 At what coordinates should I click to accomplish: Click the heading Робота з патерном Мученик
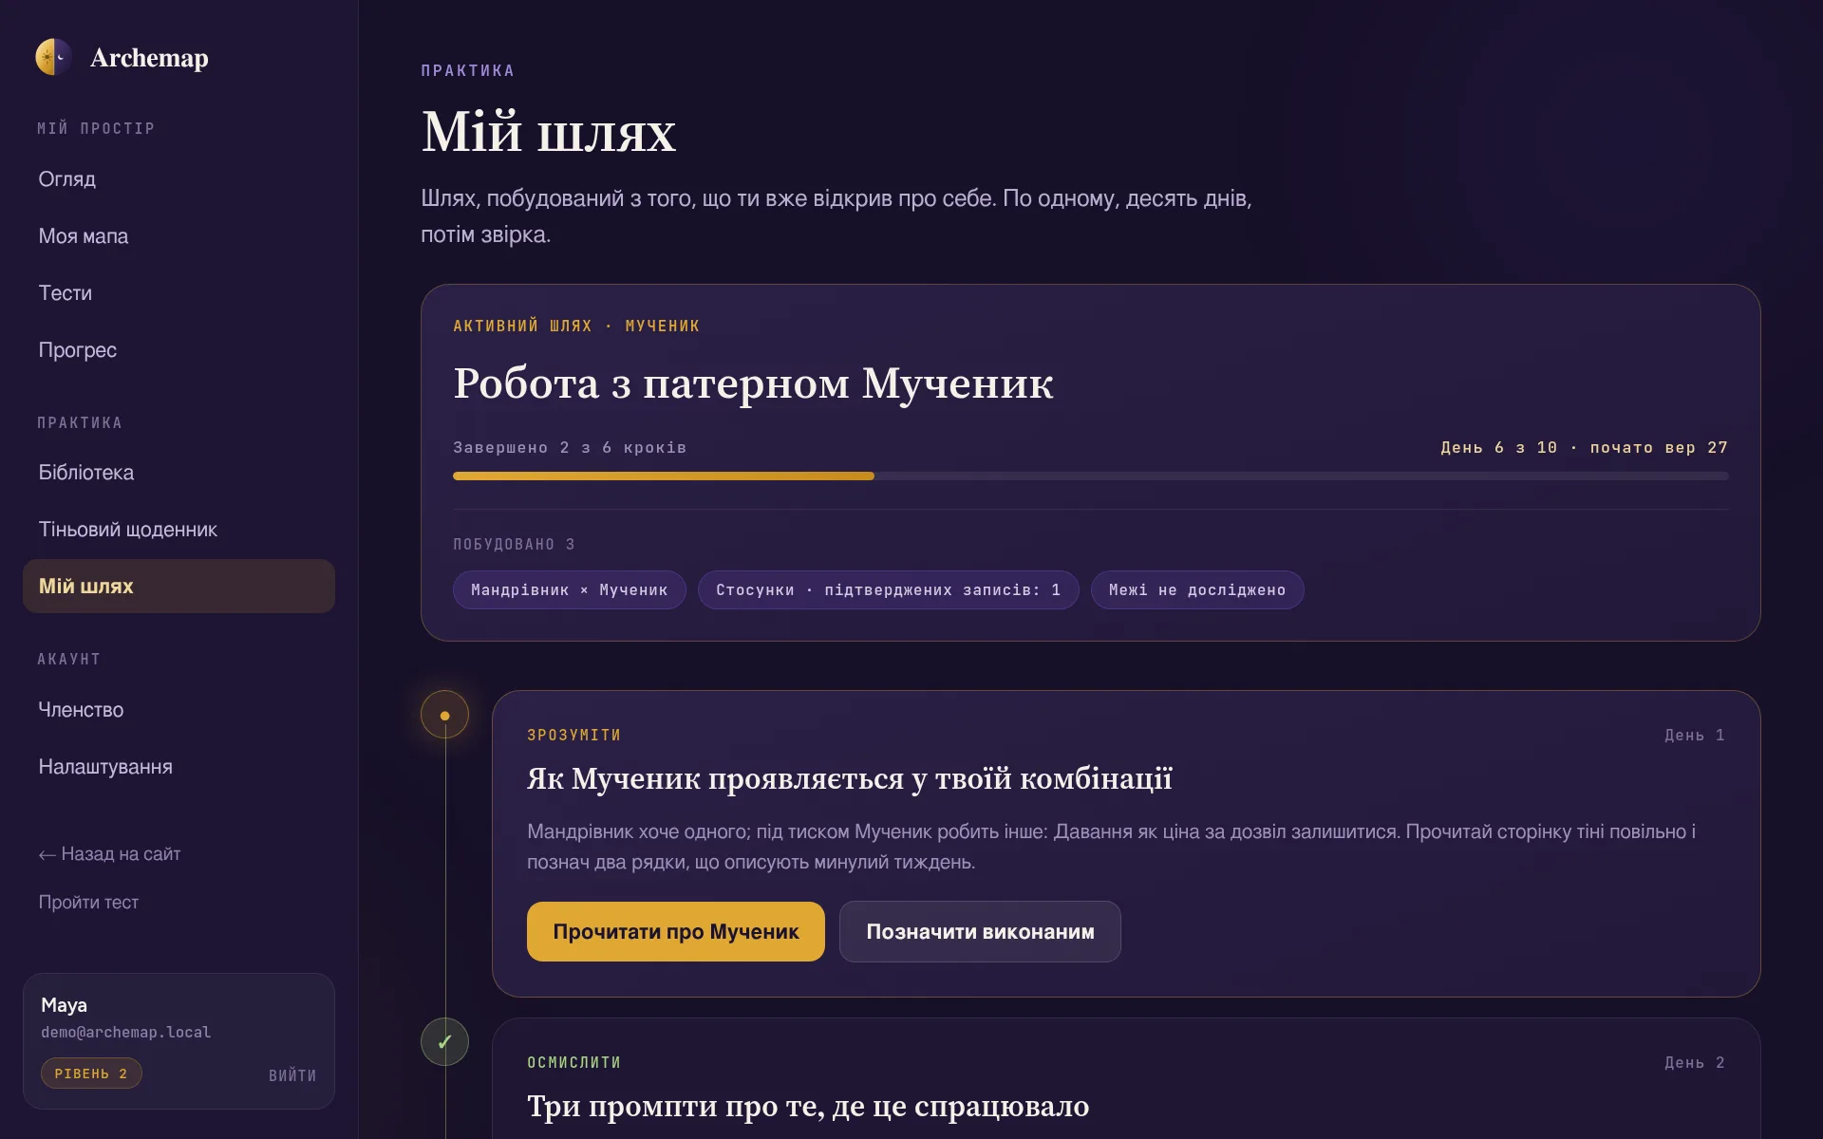tap(753, 383)
